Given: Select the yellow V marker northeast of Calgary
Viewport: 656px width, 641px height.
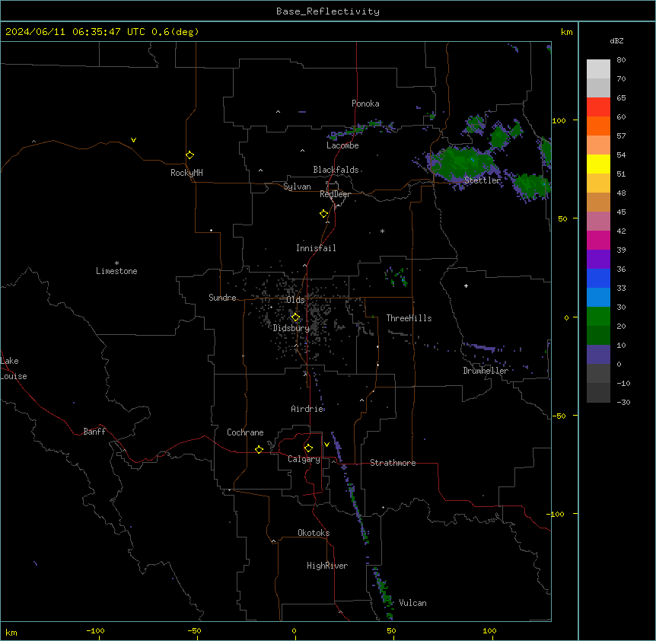Looking at the screenshot, I should [x=326, y=445].
